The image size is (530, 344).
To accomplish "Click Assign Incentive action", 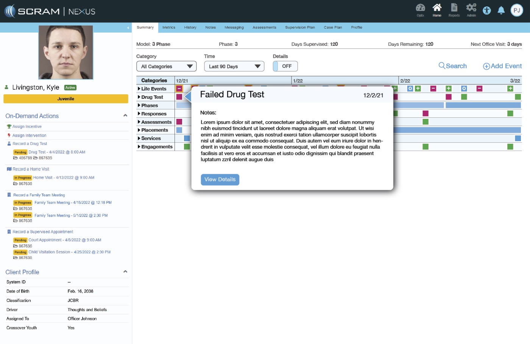I will 27,126.
